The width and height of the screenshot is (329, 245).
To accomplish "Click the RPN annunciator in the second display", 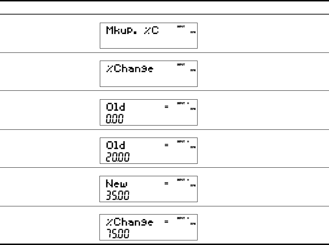I will [193, 70].
